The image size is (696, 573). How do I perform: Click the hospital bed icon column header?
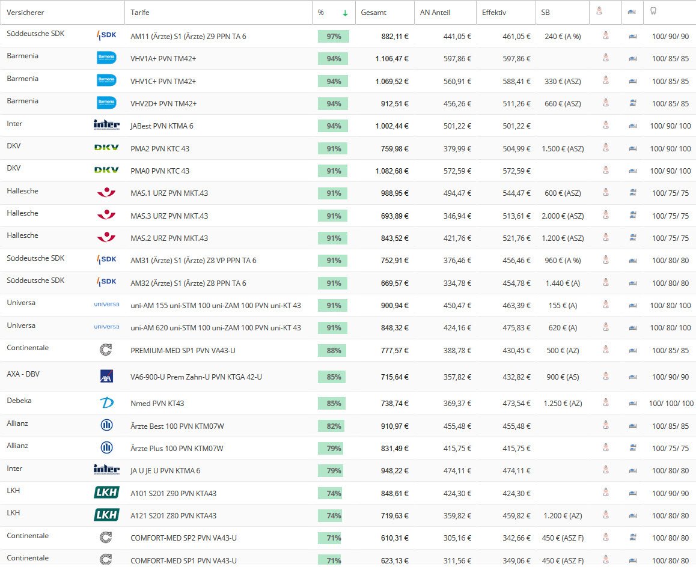[632, 13]
